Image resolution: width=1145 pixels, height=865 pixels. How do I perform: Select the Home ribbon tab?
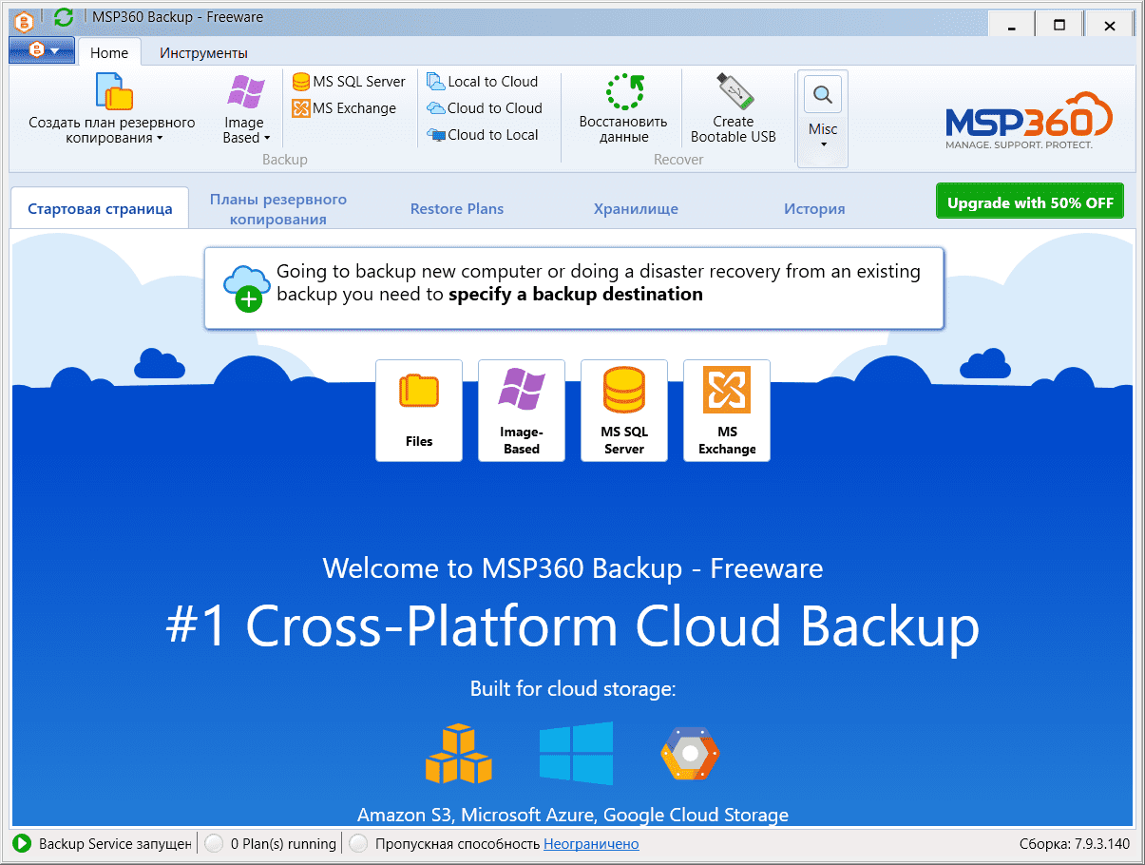tap(109, 52)
